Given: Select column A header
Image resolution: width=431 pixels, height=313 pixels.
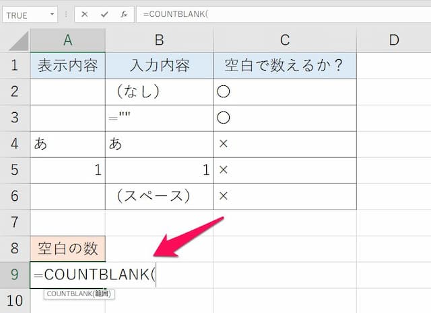Looking at the screenshot, I should tap(67, 40).
